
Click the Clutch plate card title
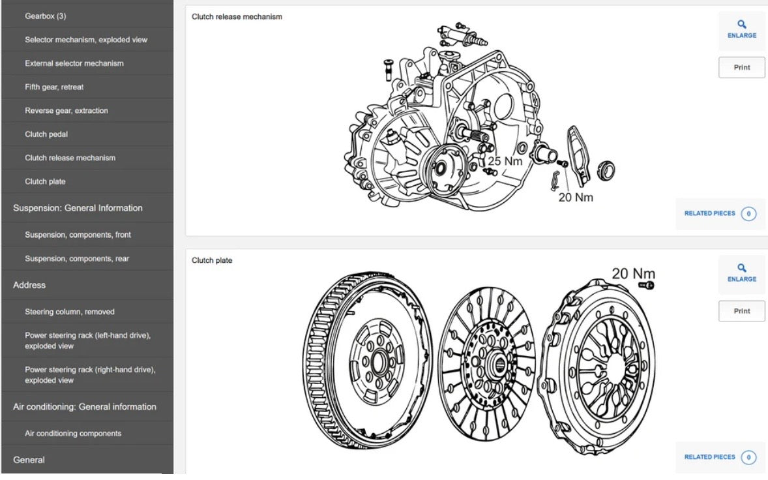coord(212,261)
